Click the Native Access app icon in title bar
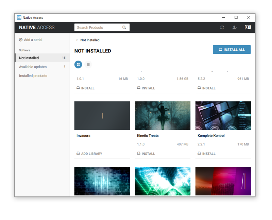272x220 pixels. click(19, 18)
